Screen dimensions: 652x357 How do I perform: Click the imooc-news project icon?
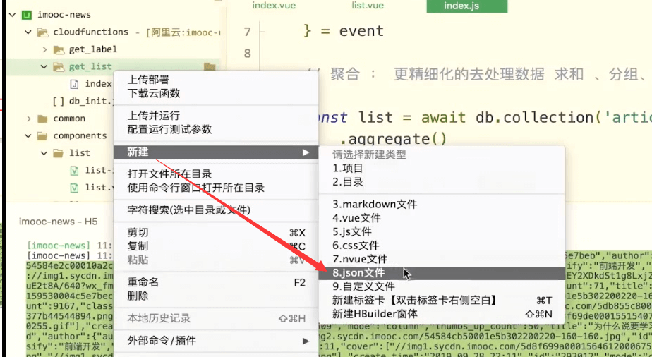(x=27, y=15)
